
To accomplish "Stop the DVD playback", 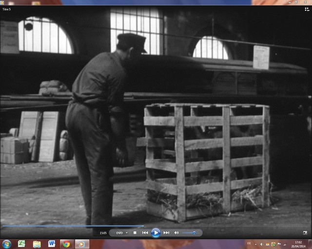I will click(x=135, y=233).
